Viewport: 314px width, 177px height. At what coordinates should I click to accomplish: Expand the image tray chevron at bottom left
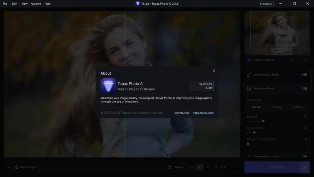[x=9, y=167]
